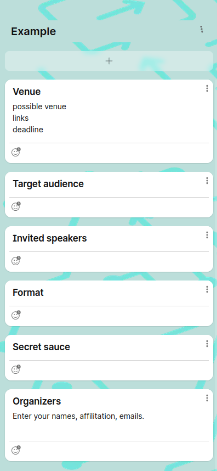
Task: Open the Format card's kebab menu
Action: coord(207,289)
